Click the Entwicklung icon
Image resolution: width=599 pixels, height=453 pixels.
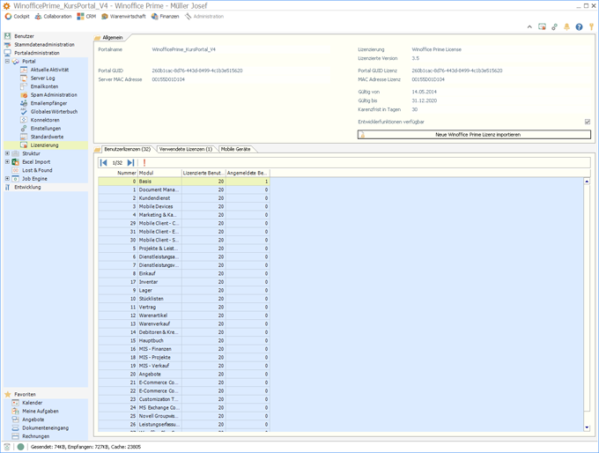(x=7, y=187)
